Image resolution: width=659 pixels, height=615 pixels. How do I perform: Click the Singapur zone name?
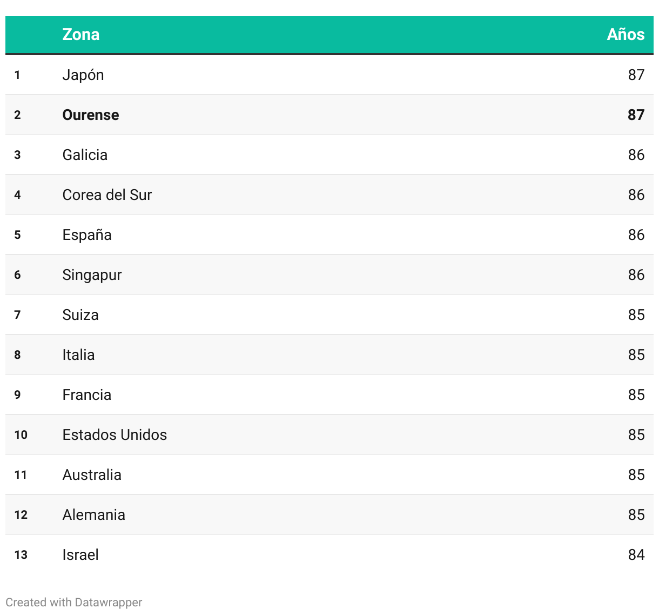(x=92, y=275)
